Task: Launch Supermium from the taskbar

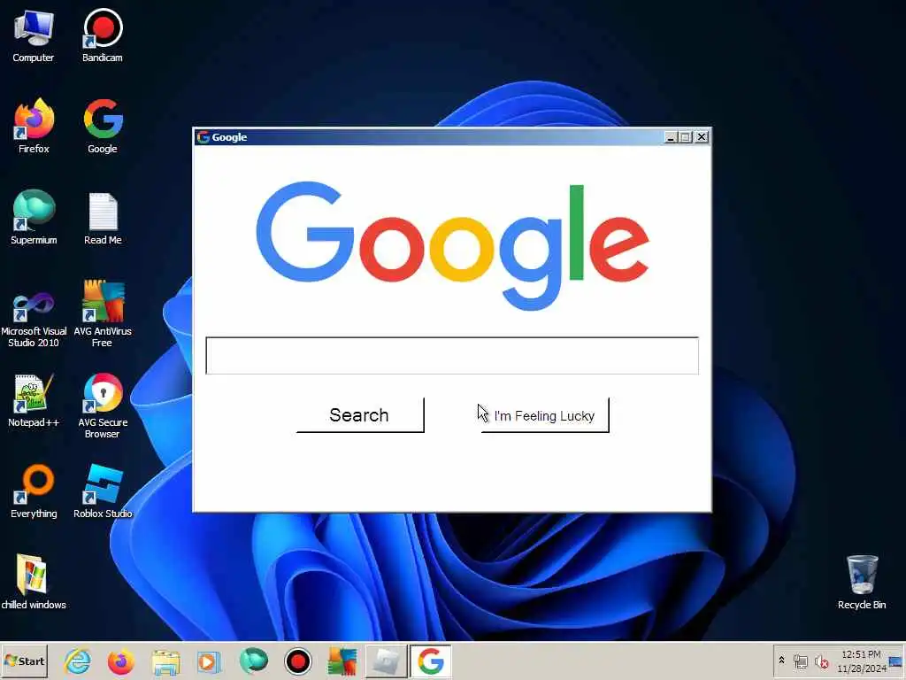Action: [x=254, y=661]
